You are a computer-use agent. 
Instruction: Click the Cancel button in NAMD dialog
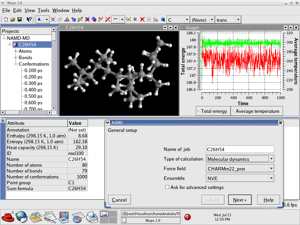click(119, 200)
